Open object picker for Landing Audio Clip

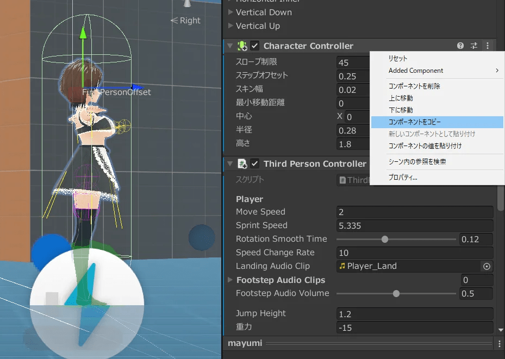pyautogui.click(x=487, y=266)
